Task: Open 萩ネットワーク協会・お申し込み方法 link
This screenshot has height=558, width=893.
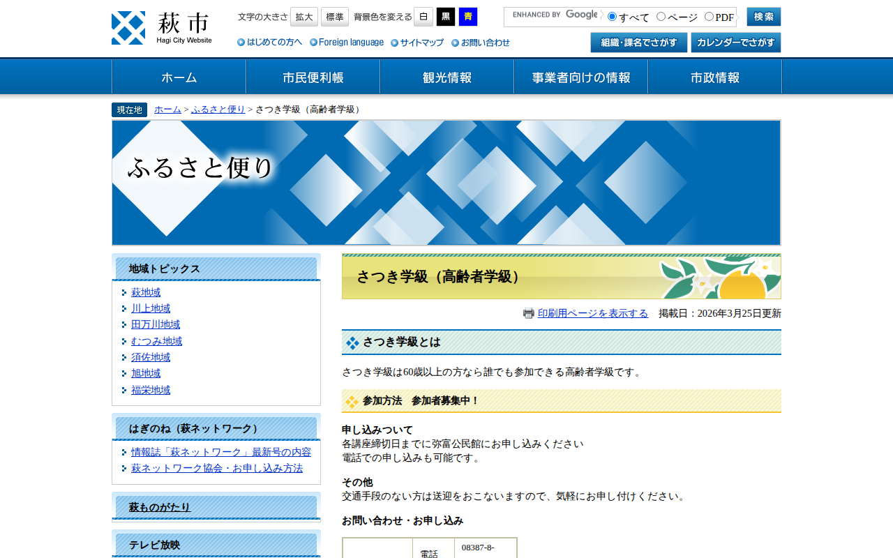Action: 217,468
